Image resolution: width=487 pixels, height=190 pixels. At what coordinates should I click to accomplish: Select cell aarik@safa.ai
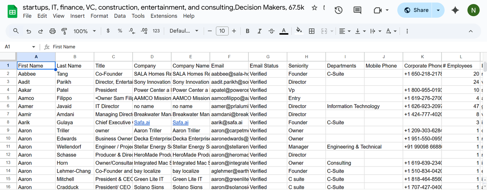[x=229, y=122]
